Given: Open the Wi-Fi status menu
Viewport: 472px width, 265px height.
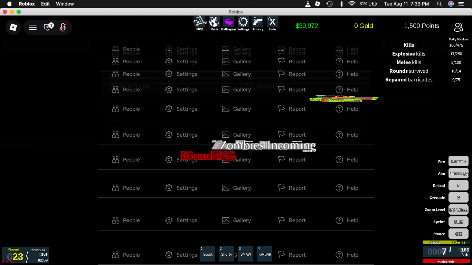Looking at the screenshot, I should 352,4.
